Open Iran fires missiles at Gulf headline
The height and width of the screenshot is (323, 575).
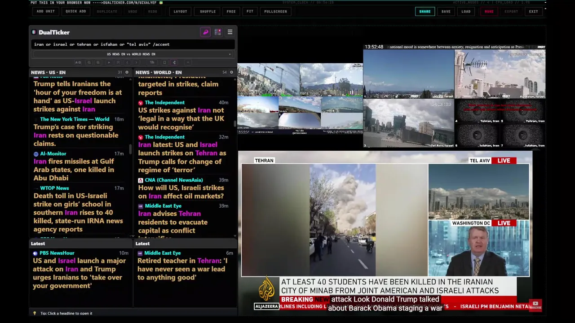point(74,170)
